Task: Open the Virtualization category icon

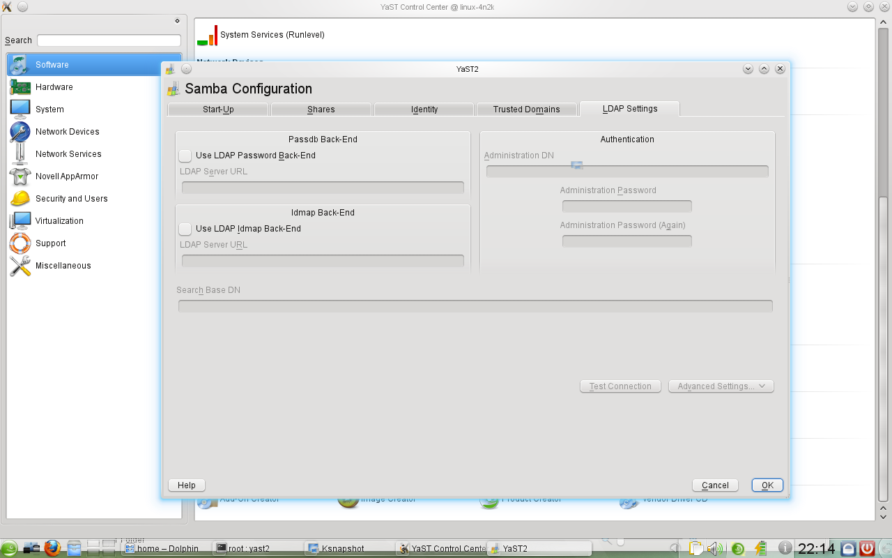Action: pos(20,221)
